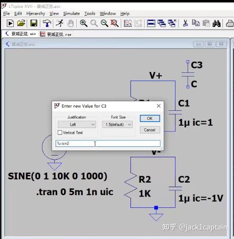
Task: Close the Enter new Value dialog
Action: tap(159, 106)
